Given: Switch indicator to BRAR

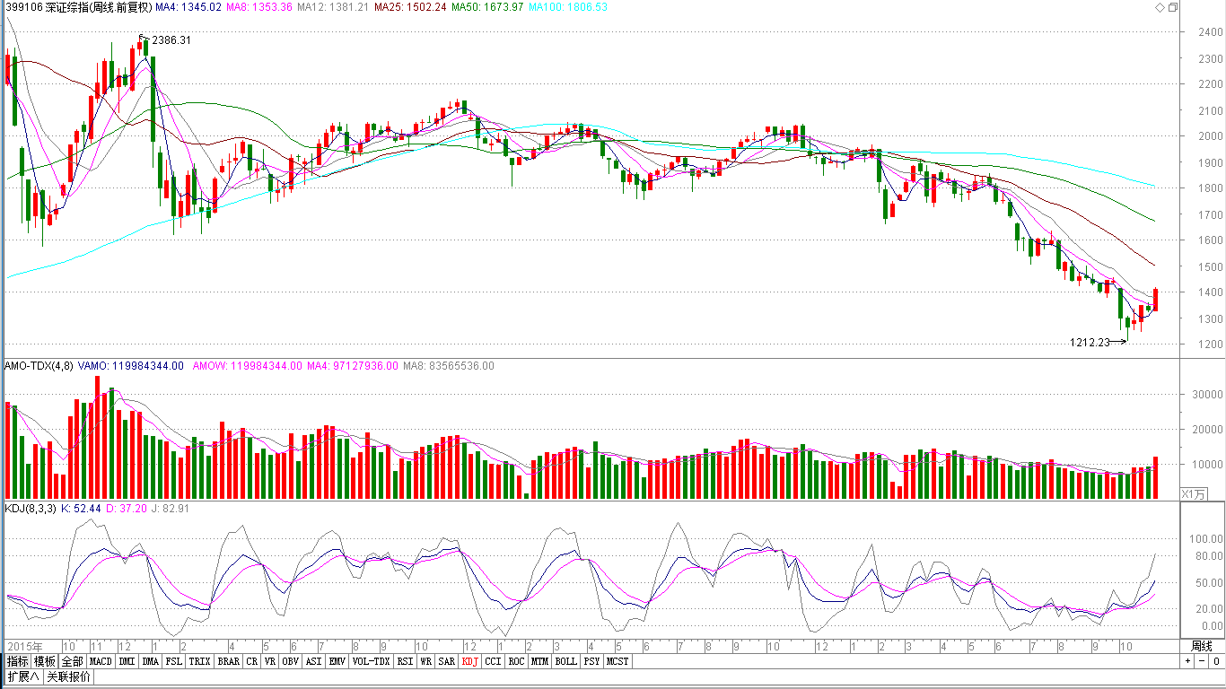Looking at the screenshot, I should [x=229, y=661].
